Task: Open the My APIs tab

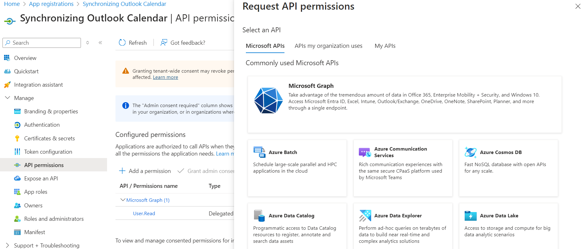Action: tap(385, 46)
